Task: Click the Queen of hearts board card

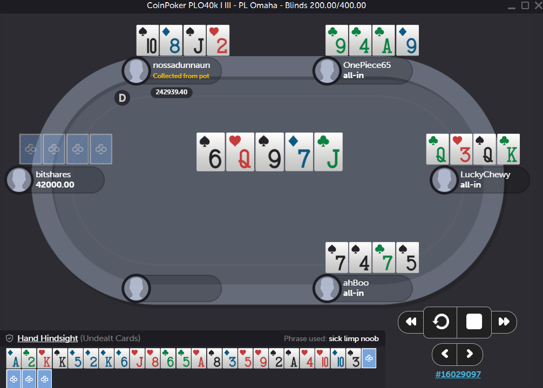Action: click(240, 152)
